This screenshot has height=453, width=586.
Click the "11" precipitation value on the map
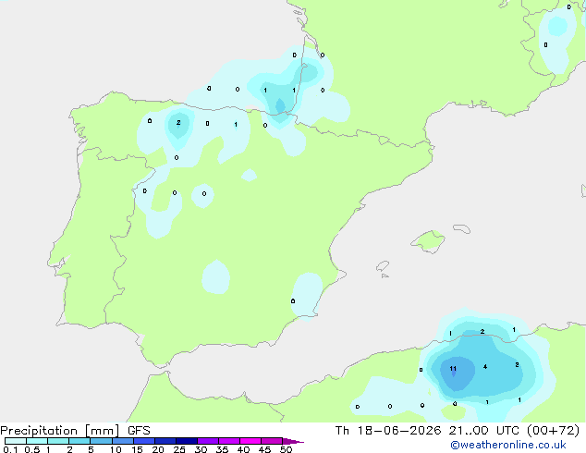pyautogui.click(x=453, y=369)
